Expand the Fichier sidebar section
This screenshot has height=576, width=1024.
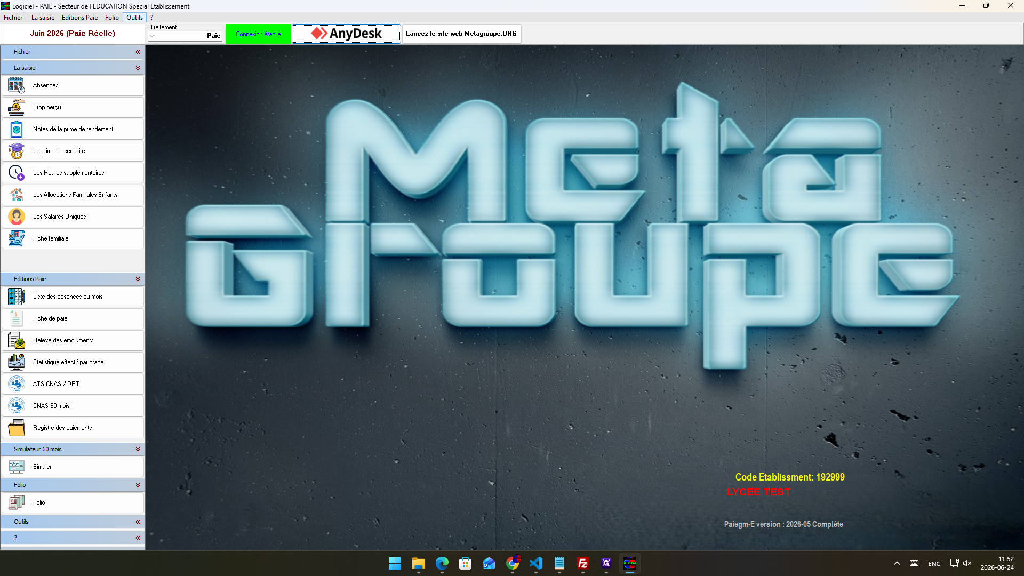138,52
